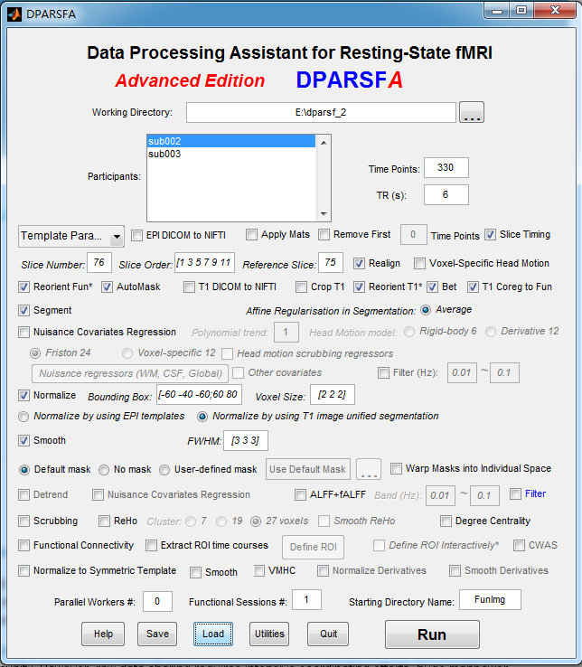
Task: Uncheck the AutoMask checkbox
Action: tap(107, 287)
